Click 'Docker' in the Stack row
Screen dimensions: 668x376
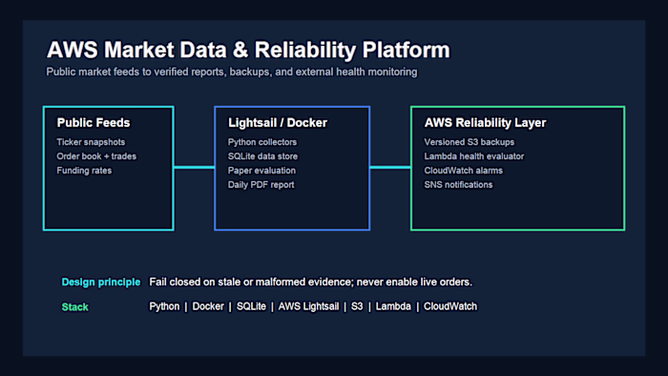(x=208, y=306)
